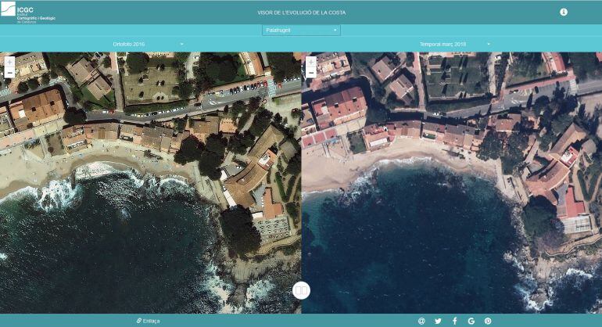Zoom out on the right map
This screenshot has width=602, height=327.
pyautogui.click(x=310, y=72)
